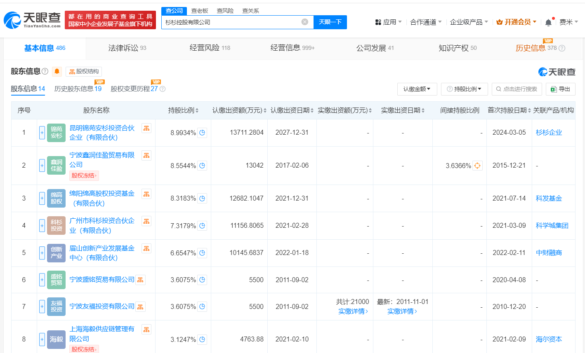This screenshot has width=585, height=353.
Task: View shareholding pie chart for 宁波盛铭贸易
Action: [x=202, y=280]
